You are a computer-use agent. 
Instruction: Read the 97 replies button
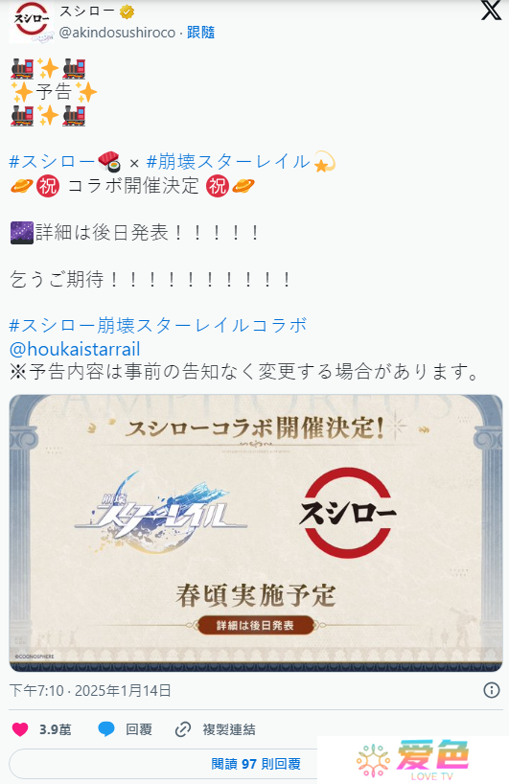(256, 764)
